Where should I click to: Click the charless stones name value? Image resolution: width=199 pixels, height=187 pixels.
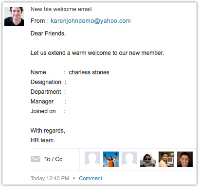89,72
